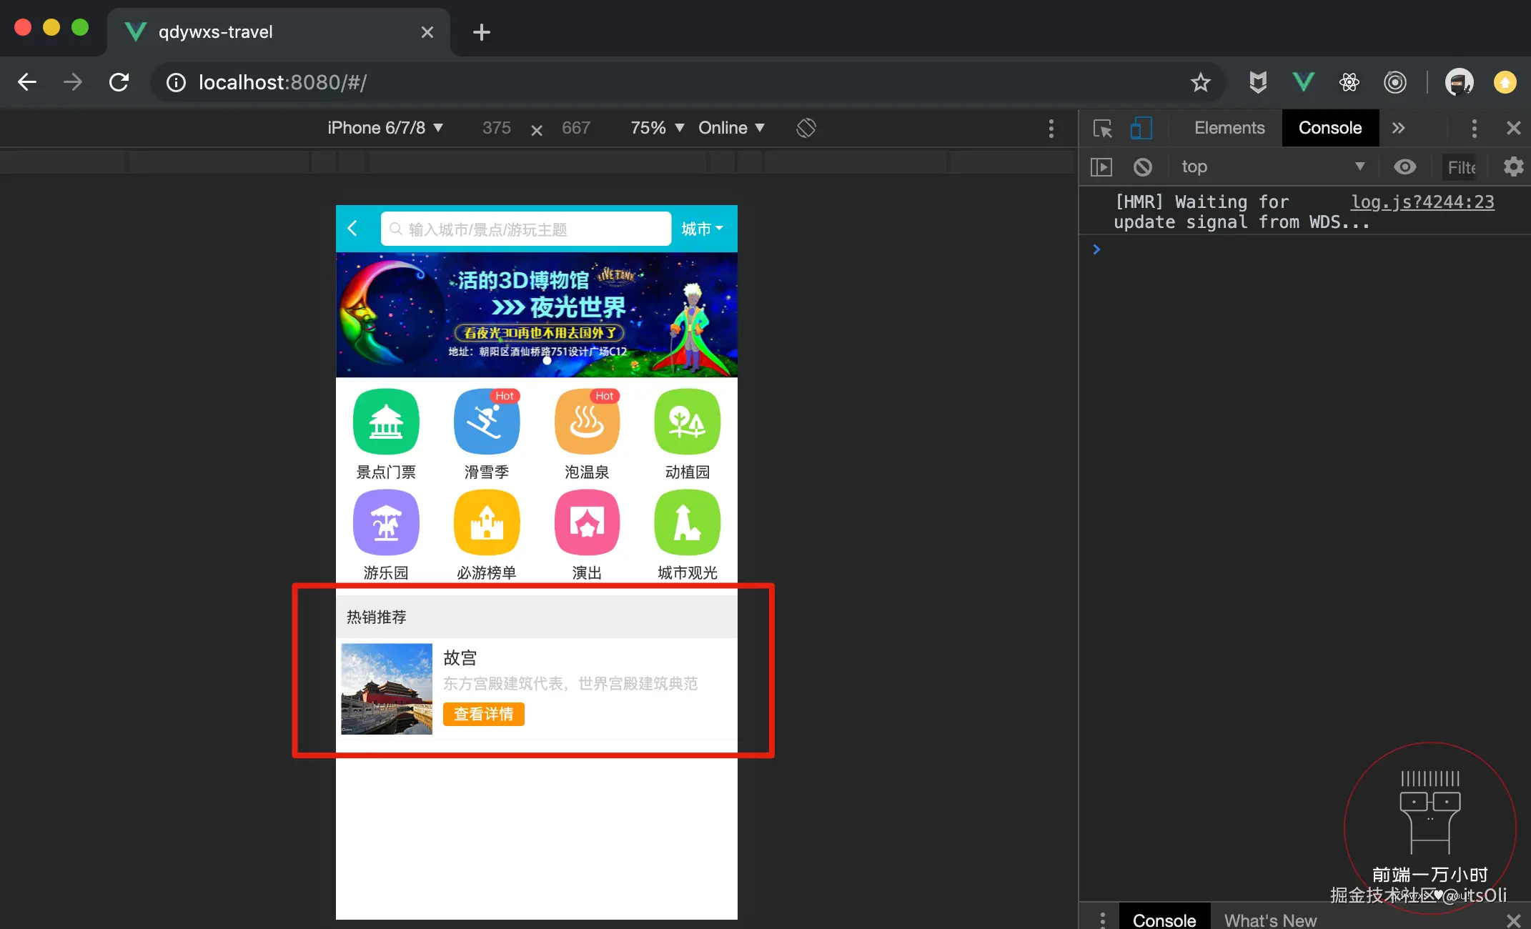Expand the 75% zoom dropdown
The width and height of the screenshot is (1531, 929).
(657, 128)
